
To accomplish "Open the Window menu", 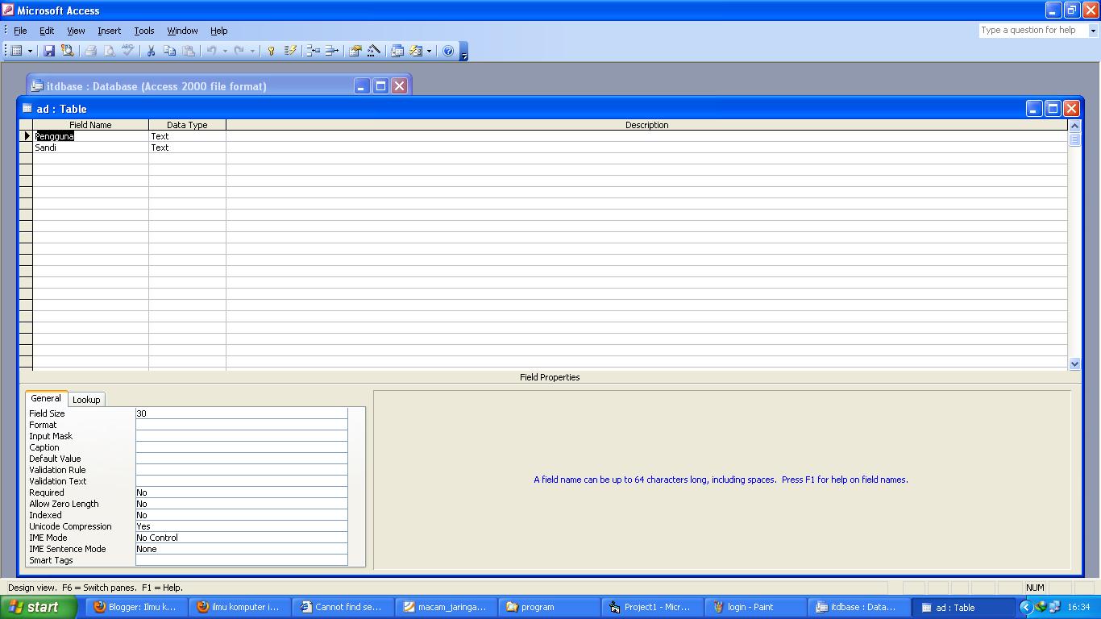I will coord(182,31).
